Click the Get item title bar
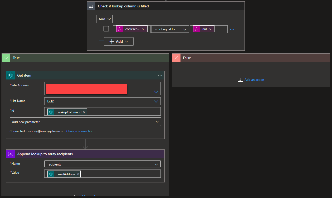This screenshot has height=198, width=332. (x=85, y=75)
